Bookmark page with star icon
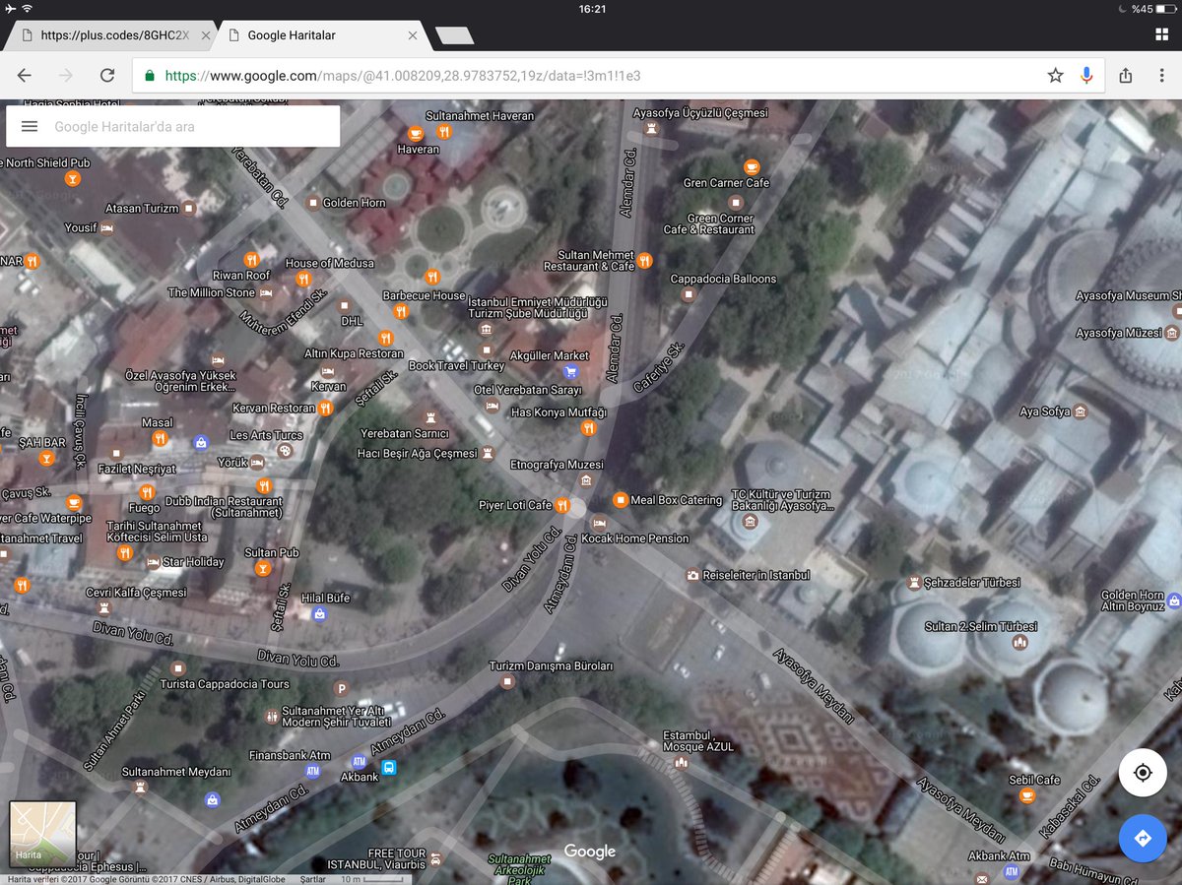 1055,75
